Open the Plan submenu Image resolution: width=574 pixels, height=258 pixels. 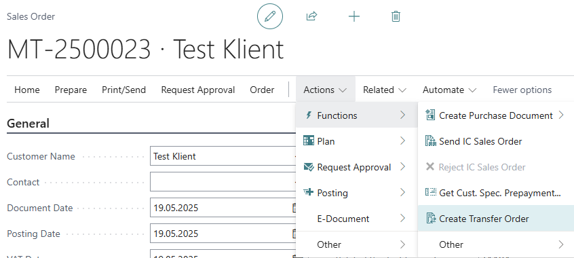(x=357, y=141)
